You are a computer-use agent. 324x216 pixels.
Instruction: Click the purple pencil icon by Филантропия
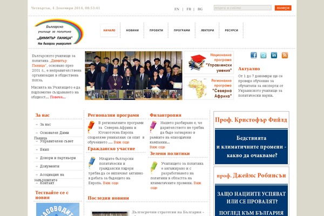click(x=153, y=126)
